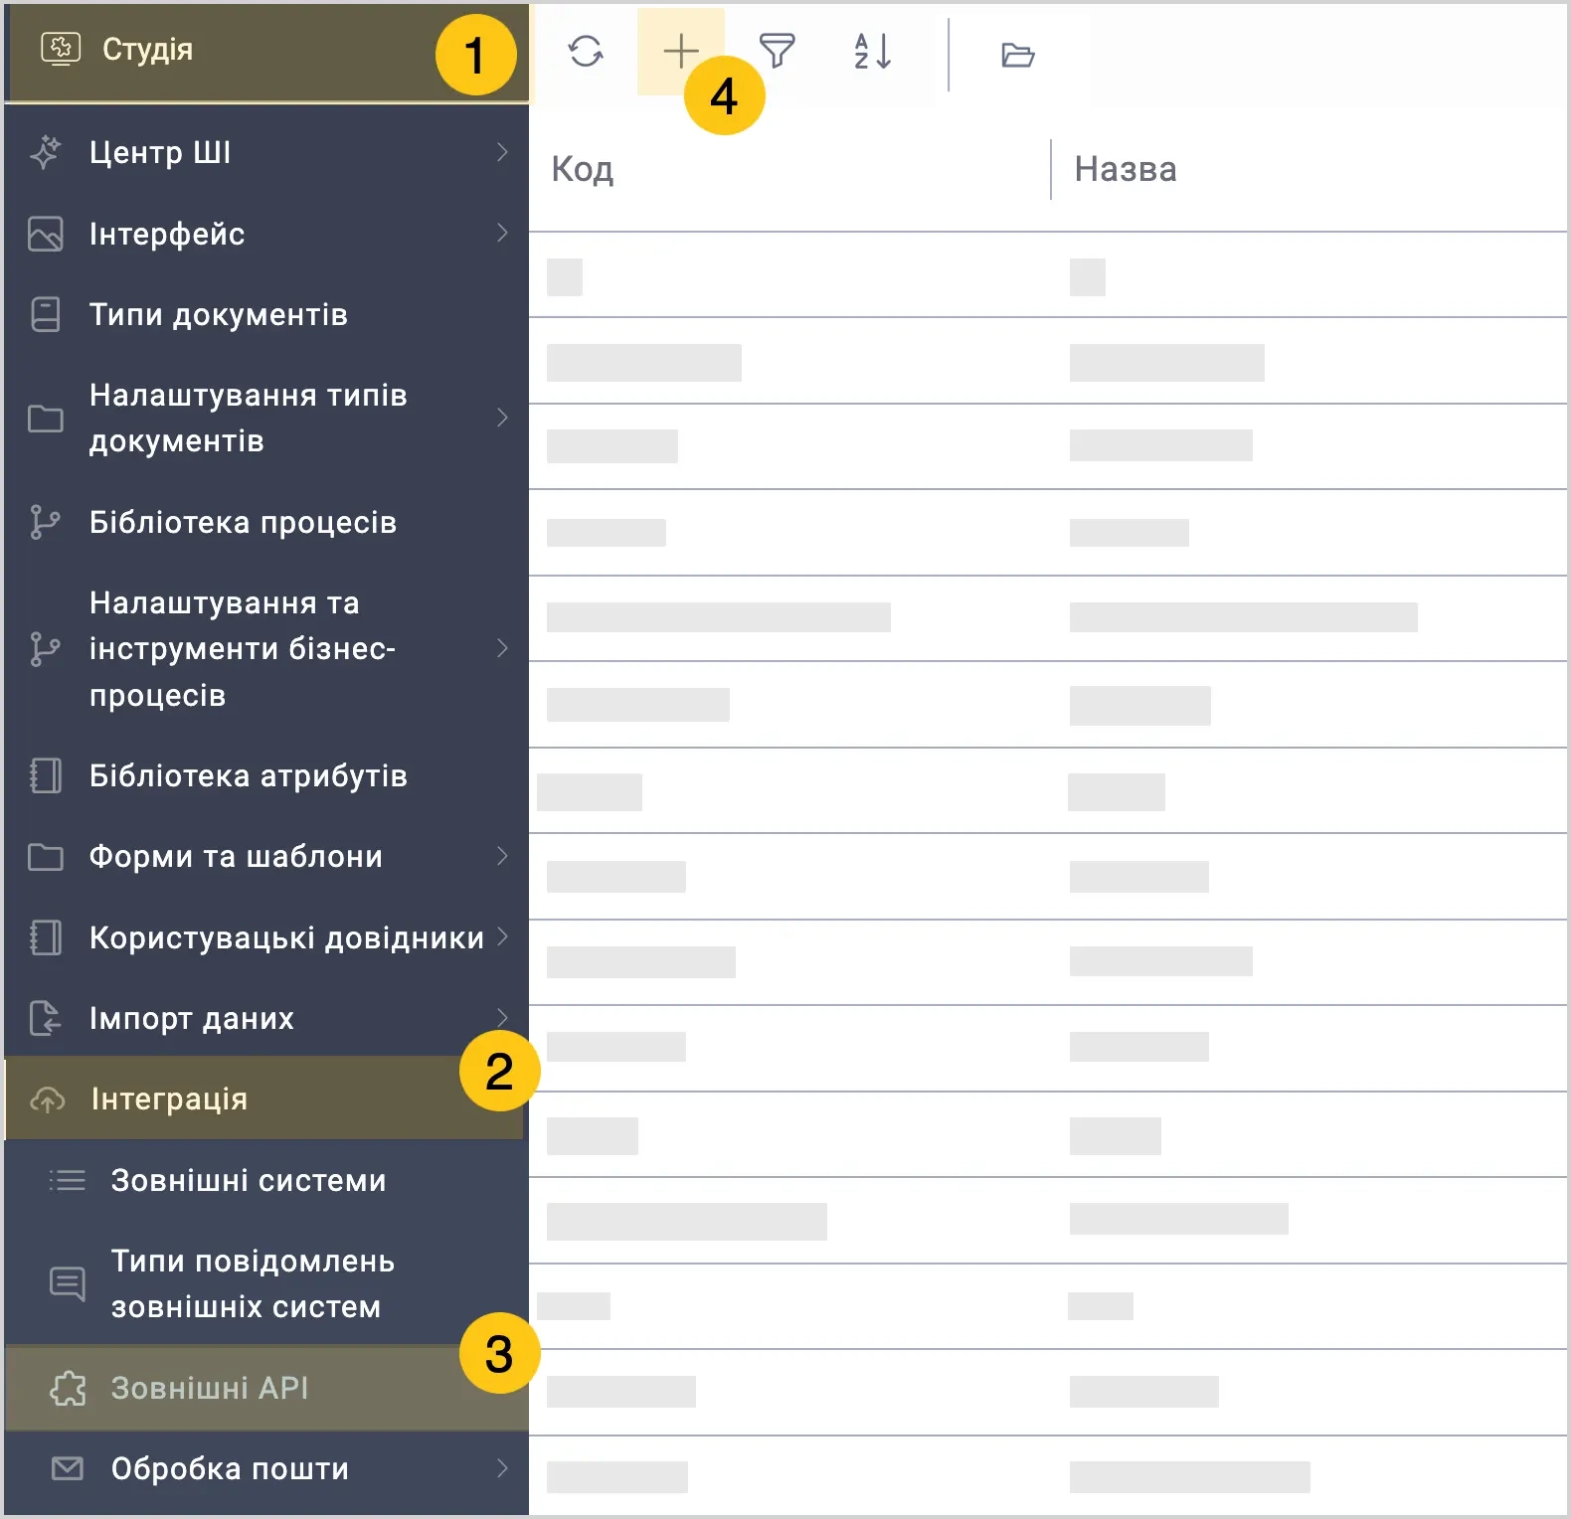Open the Обробка пошти label
The width and height of the screenshot is (1571, 1519).
point(230,1468)
